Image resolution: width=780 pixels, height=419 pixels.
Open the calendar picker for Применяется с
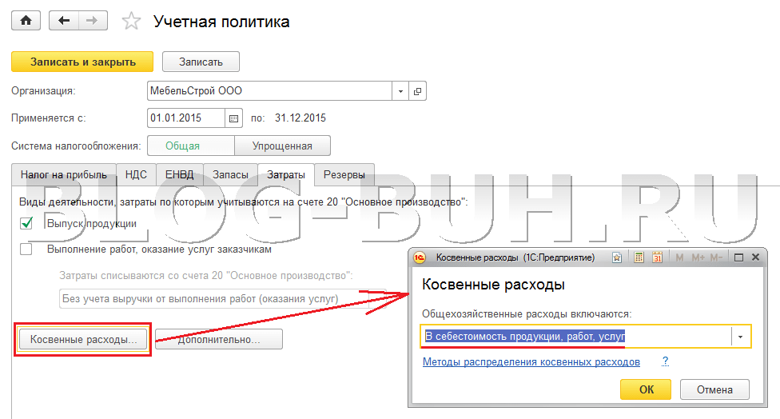tap(233, 118)
